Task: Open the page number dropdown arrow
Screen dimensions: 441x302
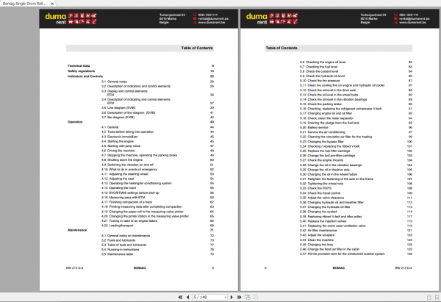Action: 226,297
